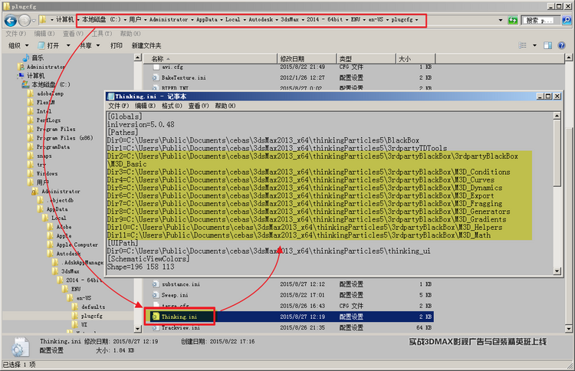Open Notepad 查看(V) menu
The image size is (575, 371).
coord(199,106)
